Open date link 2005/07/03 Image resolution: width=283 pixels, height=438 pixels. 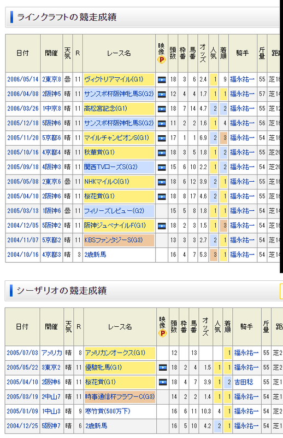point(22,353)
